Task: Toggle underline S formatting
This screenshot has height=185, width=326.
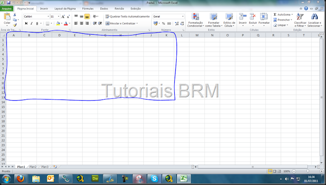Action: [x=37, y=23]
